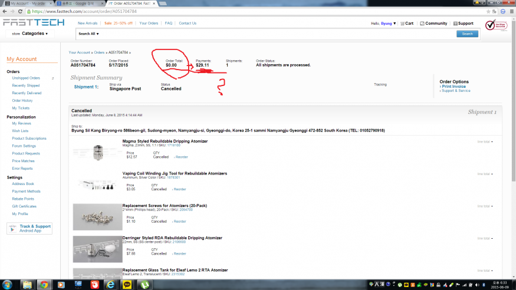Open Recently Delivered orders

[x=27, y=93]
